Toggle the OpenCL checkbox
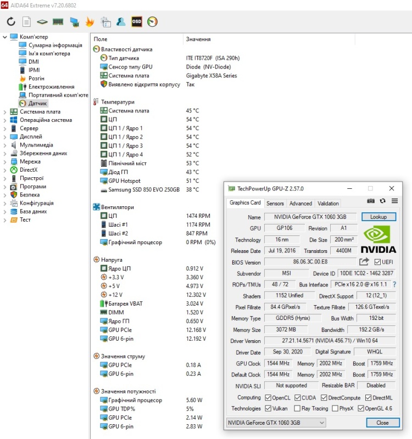This screenshot has width=412, height=439. pyautogui.click(x=268, y=398)
